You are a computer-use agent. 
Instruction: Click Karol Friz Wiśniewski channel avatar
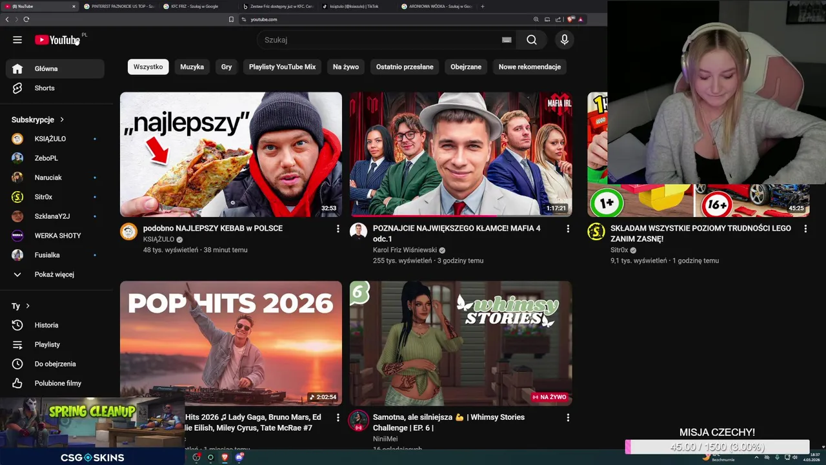point(358,232)
